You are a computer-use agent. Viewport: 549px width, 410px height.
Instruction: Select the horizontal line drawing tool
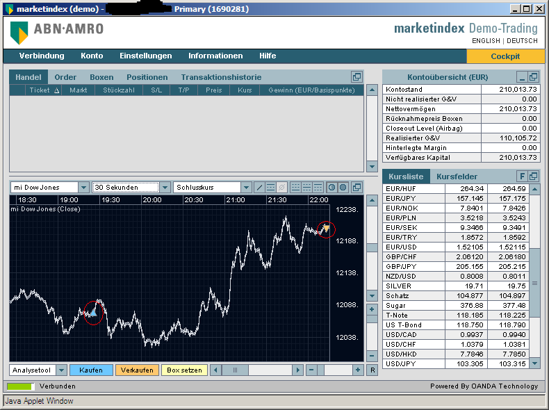[x=270, y=188]
